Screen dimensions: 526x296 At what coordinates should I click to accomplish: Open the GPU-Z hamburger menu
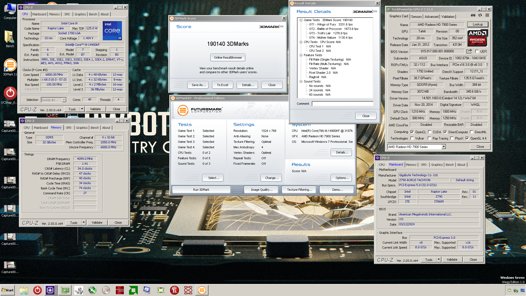pos(487,15)
